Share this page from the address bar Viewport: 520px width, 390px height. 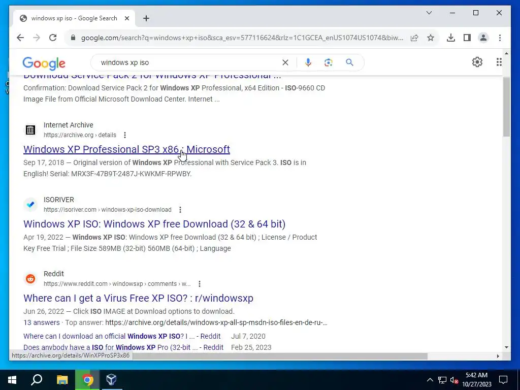(x=414, y=38)
